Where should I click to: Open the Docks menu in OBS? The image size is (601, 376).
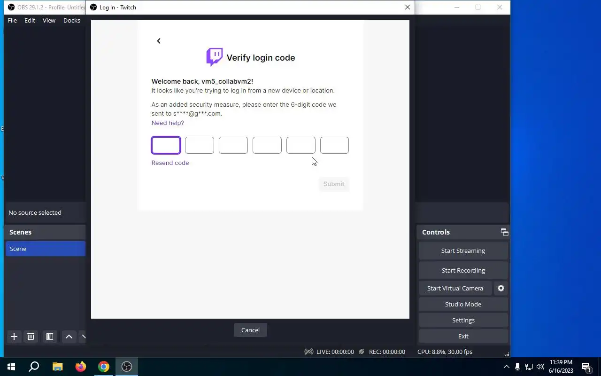(72, 20)
